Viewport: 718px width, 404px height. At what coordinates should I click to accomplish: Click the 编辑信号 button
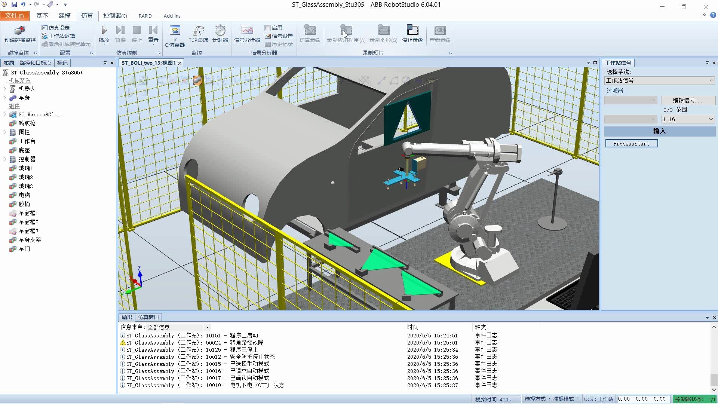688,100
